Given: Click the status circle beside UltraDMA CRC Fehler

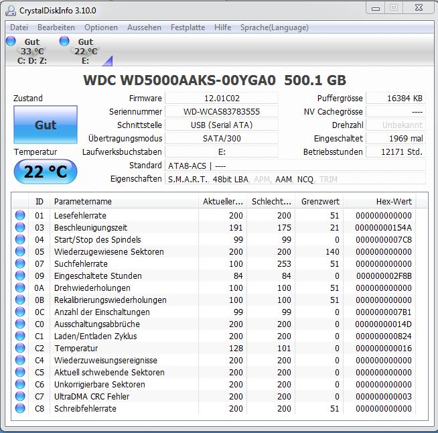Looking at the screenshot, I should point(20,396).
